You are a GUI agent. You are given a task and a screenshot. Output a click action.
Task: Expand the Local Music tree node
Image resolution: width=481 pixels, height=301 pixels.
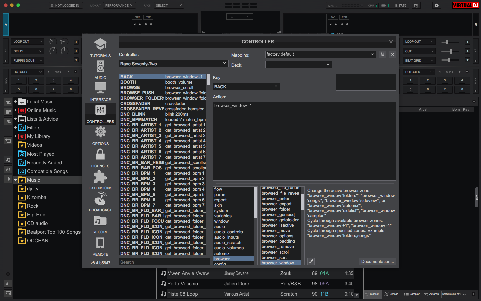(x=15, y=102)
